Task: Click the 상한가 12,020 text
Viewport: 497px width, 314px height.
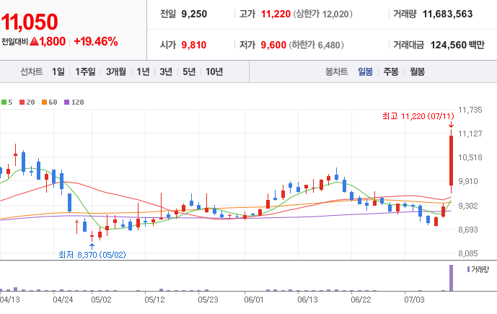Action: [322, 14]
